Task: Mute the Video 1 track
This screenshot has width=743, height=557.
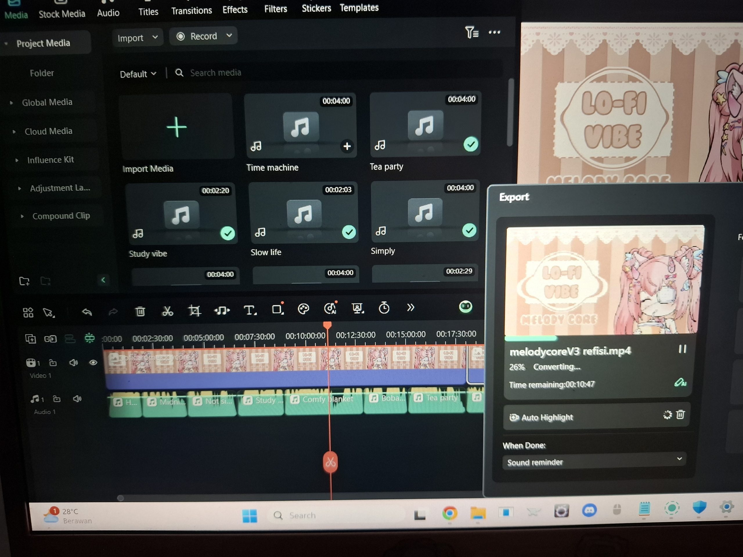Action: point(73,363)
